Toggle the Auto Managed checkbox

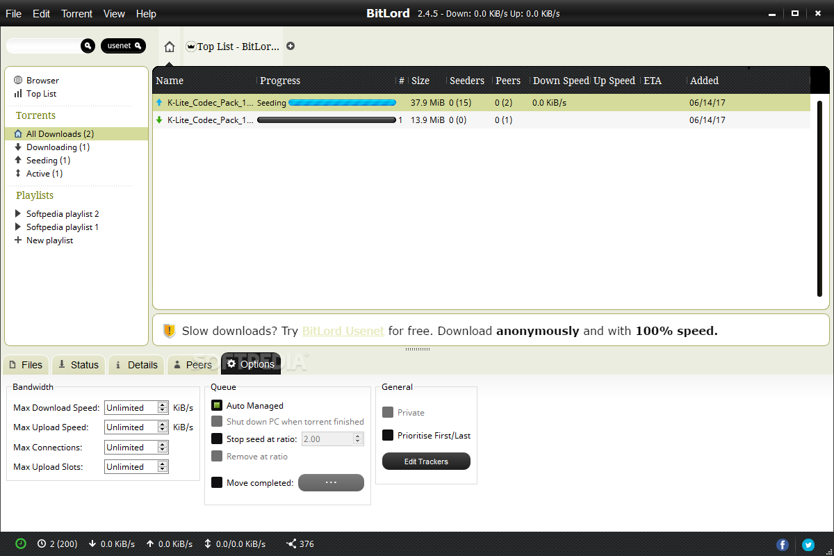(217, 405)
